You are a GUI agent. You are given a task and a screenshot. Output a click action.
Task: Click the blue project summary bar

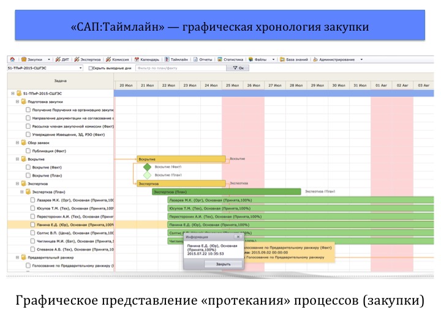(x=274, y=93)
